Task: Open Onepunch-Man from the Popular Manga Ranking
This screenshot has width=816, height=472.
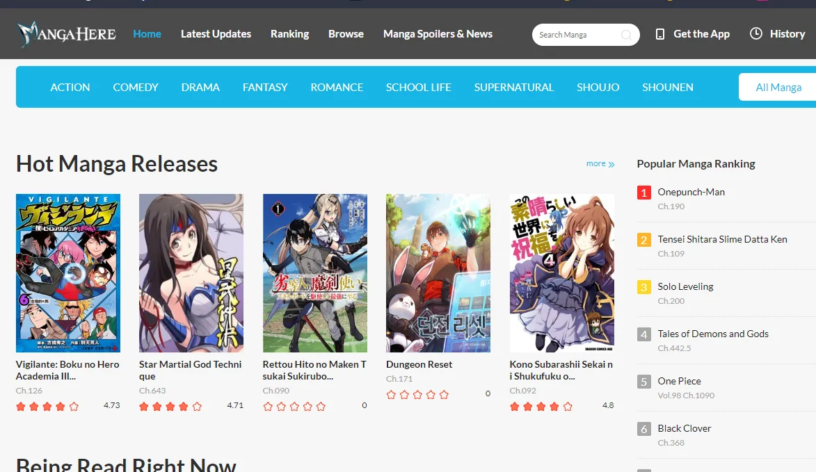Action: 691,192
